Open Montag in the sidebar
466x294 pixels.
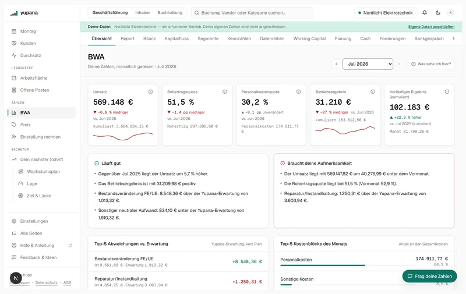click(x=42, y=31)
